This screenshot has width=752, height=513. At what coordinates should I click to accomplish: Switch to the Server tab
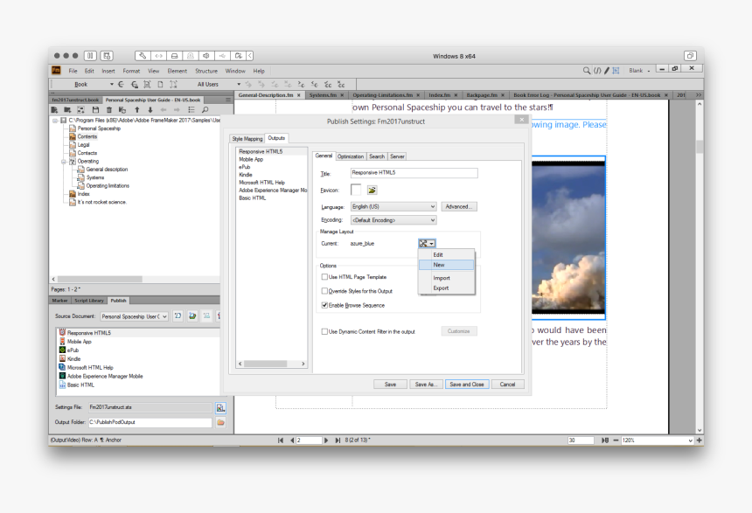coord(397,156)
